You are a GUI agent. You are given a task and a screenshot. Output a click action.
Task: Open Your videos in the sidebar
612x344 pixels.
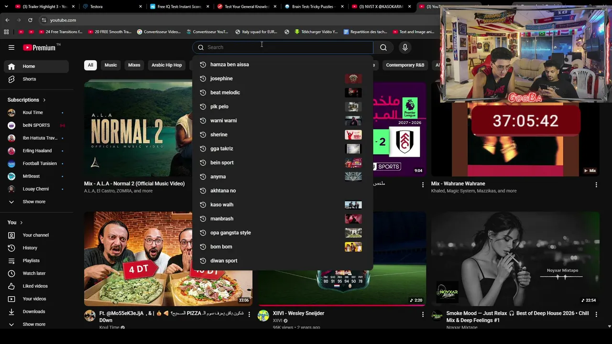pyautogui.click(x=36, y=299)
